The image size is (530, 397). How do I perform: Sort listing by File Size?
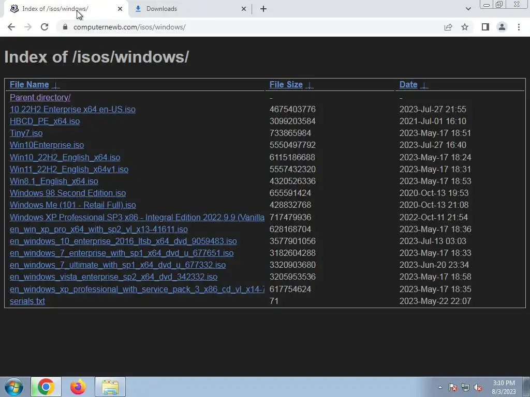pos(286,84)
